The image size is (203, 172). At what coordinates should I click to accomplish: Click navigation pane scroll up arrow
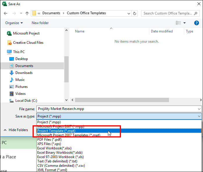[66, 30]
